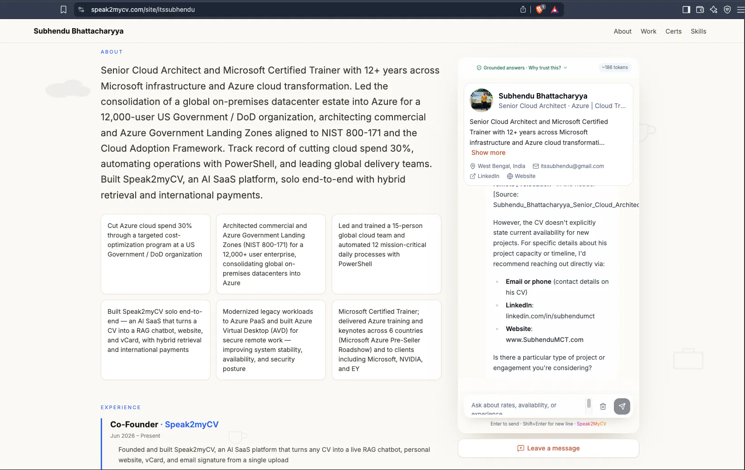Go to the Skills section in nav
This screenshot has width=745, height=470.
(698, 31)
